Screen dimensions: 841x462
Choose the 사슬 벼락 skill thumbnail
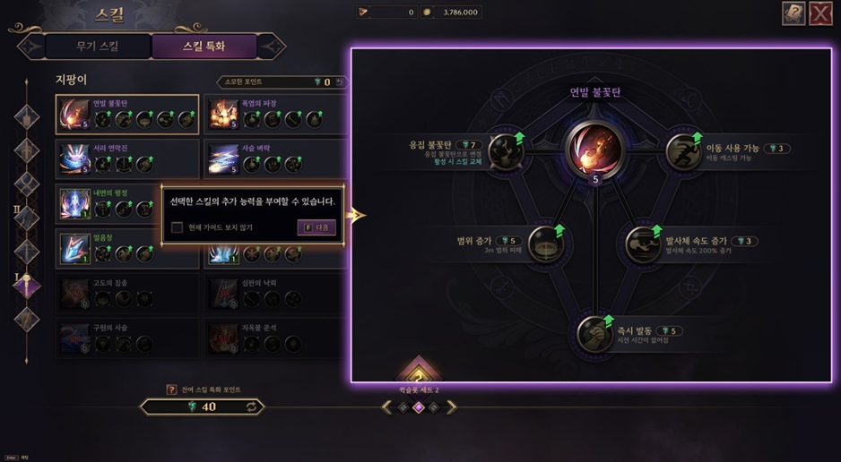click(x=223, y=159)
